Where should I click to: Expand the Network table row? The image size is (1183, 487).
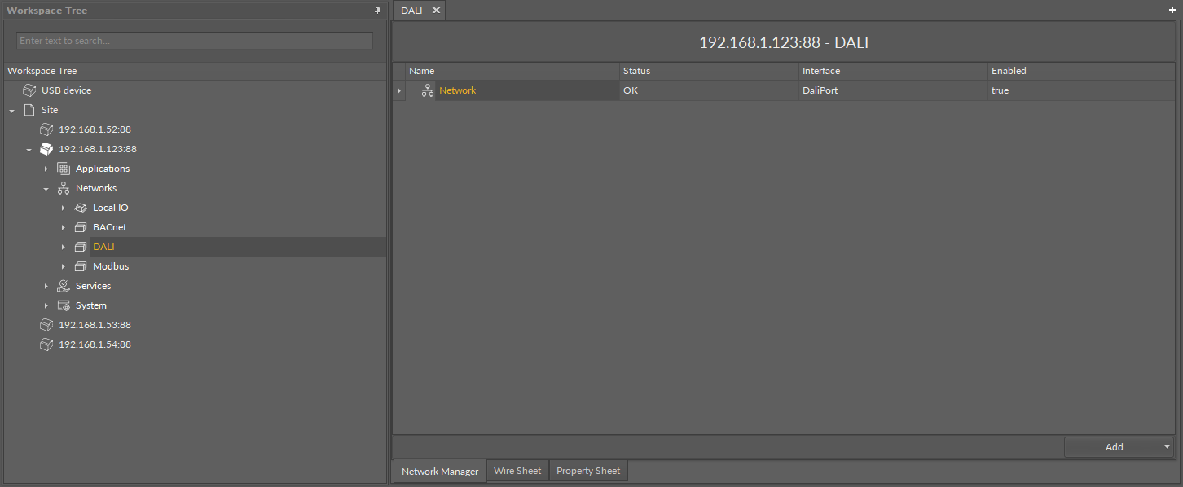pyautogui.click(x=399, y=90)
